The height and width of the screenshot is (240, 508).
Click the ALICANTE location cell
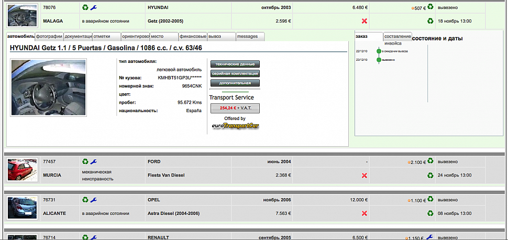click(x=60, y=213)
